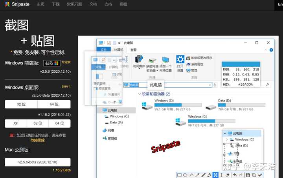Image resolution: width=283 pixels, height=178 pixels.
Task: Select the Pencil tool in Snipaste toolbar
Action: pos(204,175)
